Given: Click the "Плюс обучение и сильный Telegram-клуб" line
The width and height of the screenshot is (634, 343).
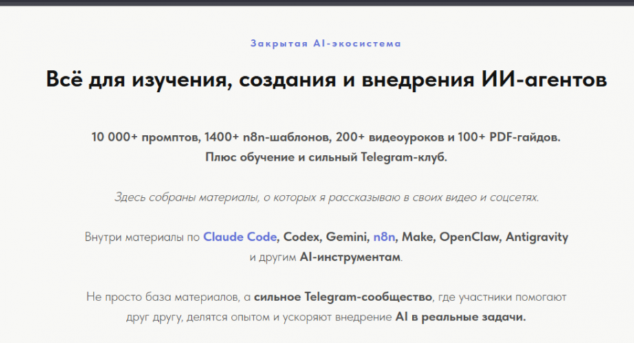Looking at the screenshot, I should pos(326,157).
